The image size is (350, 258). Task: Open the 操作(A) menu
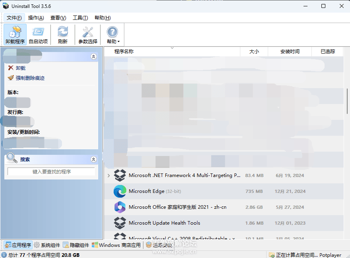[x=36, y=18]
